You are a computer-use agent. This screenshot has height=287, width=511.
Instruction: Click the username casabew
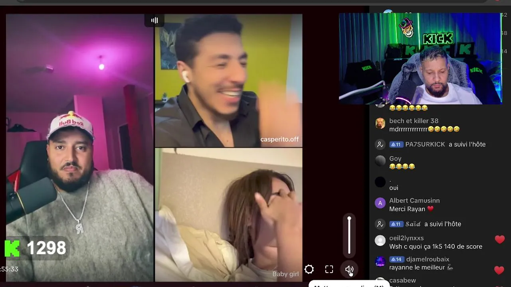click(x=402, y=280)
